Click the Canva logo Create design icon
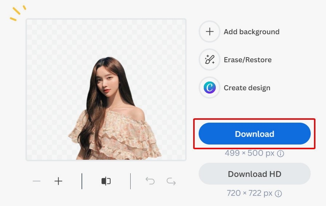 [209, 88]
